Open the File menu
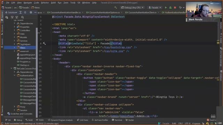This screenshot has height=125, width=223. 8,3
